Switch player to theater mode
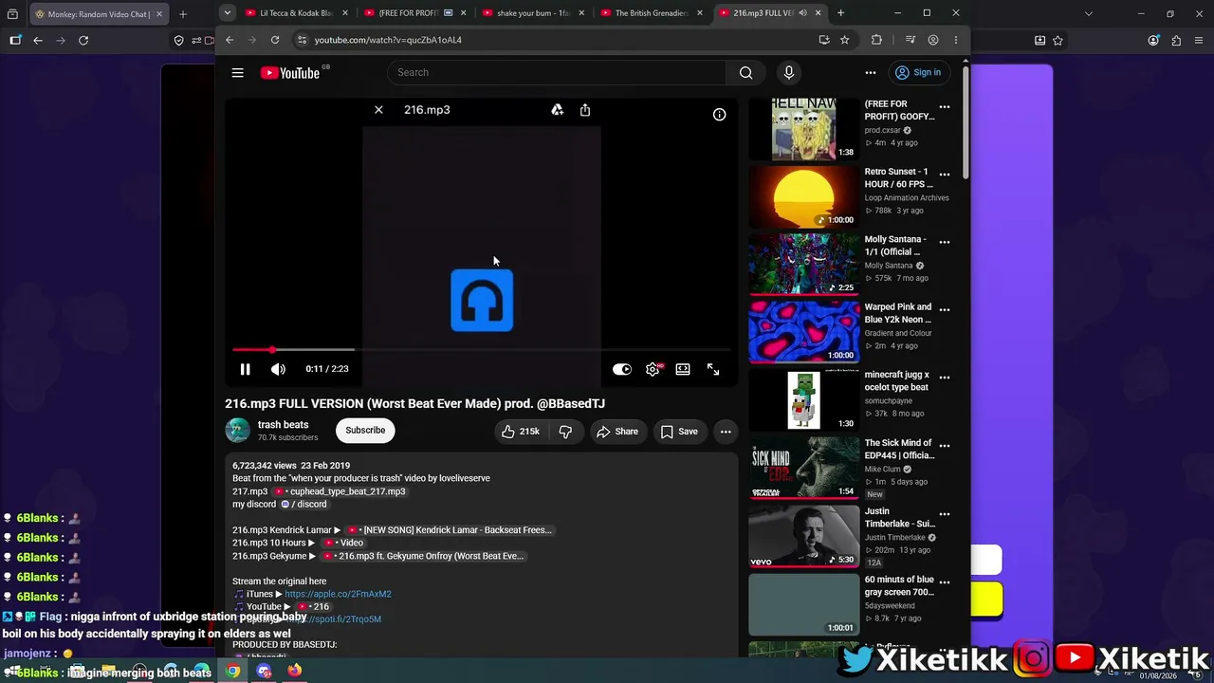 pos(683,369)
